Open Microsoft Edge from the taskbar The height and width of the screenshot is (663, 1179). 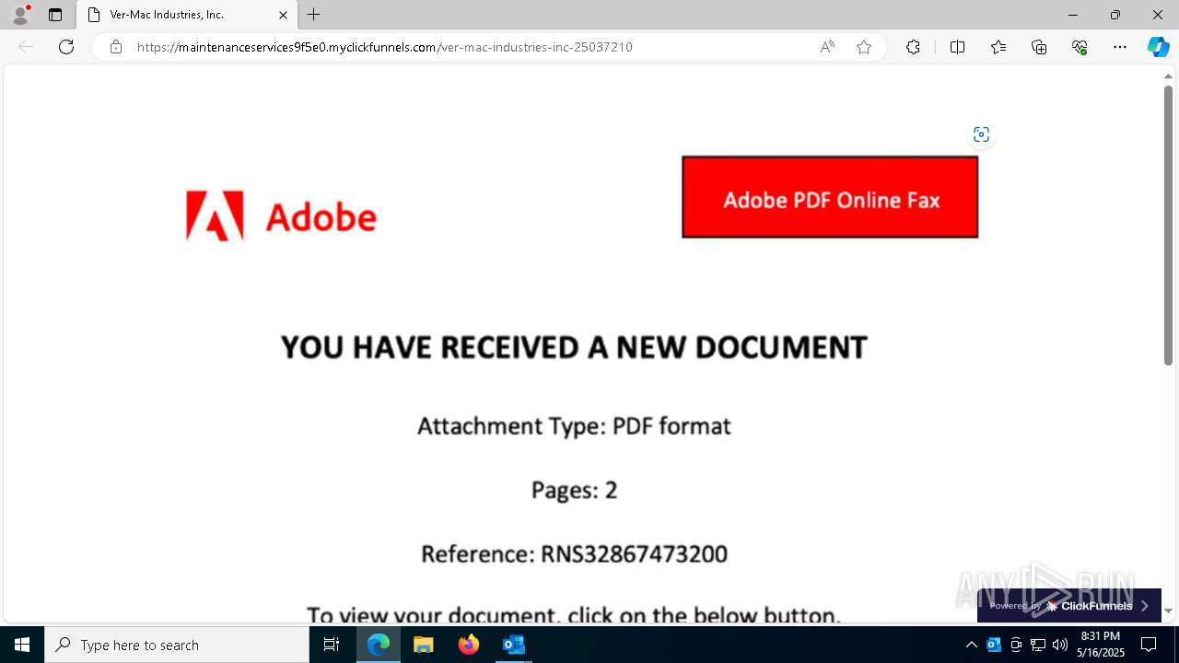[379, 645]
